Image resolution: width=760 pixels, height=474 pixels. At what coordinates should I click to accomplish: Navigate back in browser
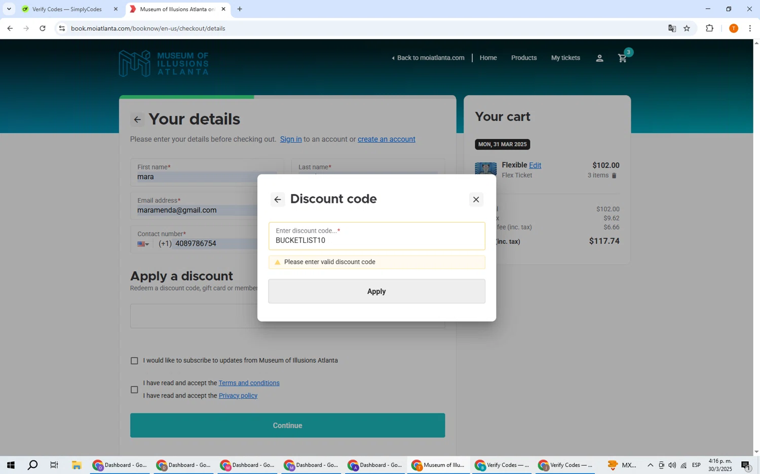tap(10, 28)
